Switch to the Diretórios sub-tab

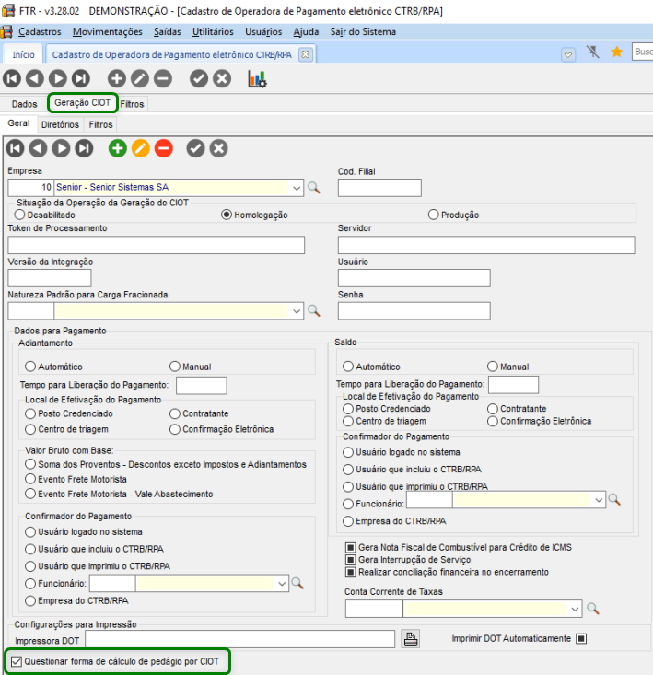pyautogui.click(x=60, y=124)
